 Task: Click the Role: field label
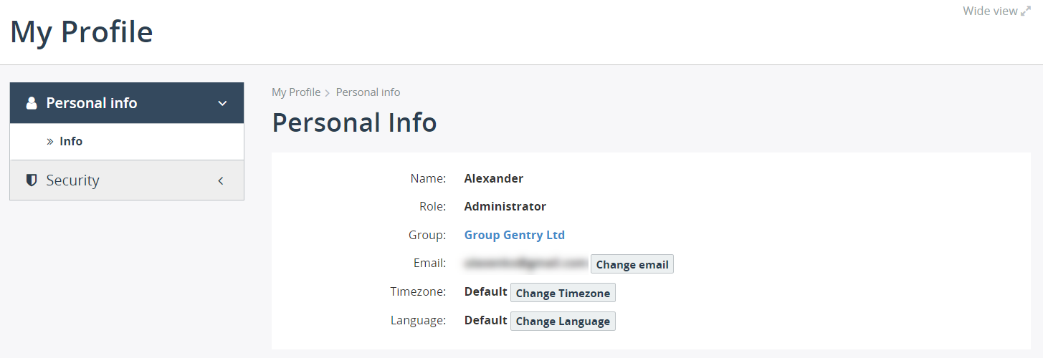pos(432,206)
